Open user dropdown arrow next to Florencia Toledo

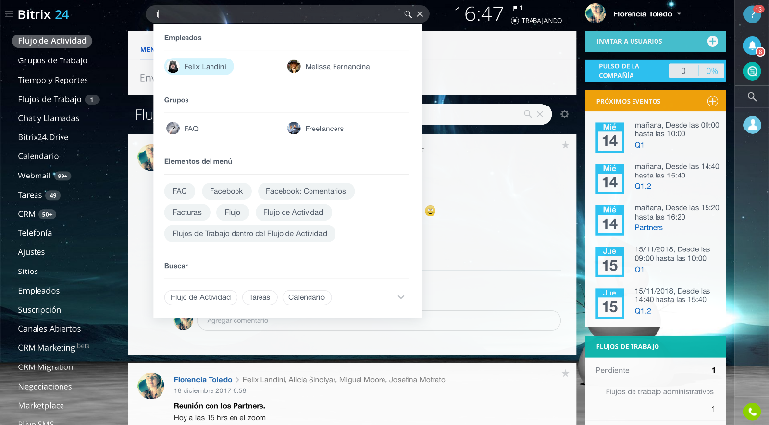point(679,14)
